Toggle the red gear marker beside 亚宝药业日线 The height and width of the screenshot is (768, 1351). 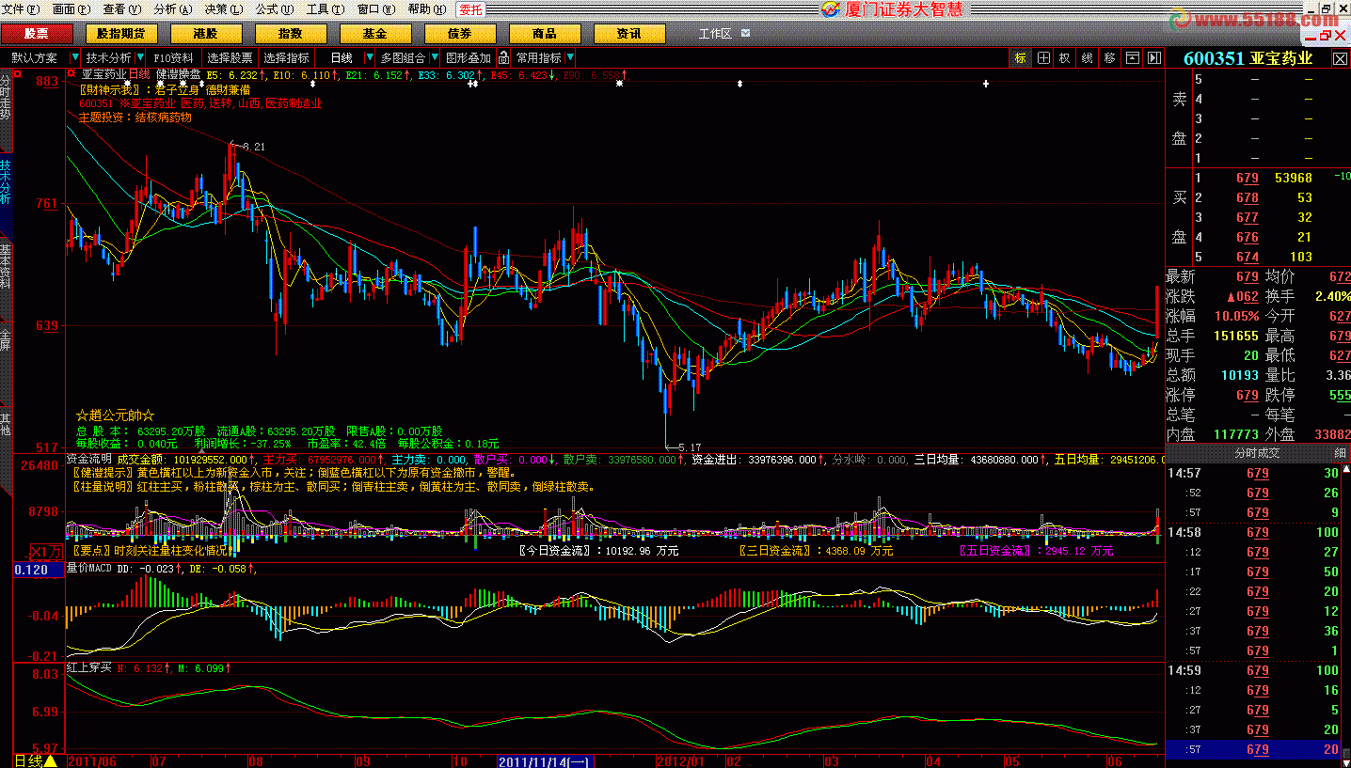tap(72, 72)
